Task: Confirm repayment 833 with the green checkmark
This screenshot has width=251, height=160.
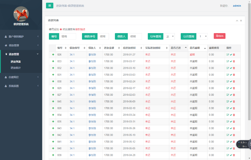Action: tap(231, 61)
